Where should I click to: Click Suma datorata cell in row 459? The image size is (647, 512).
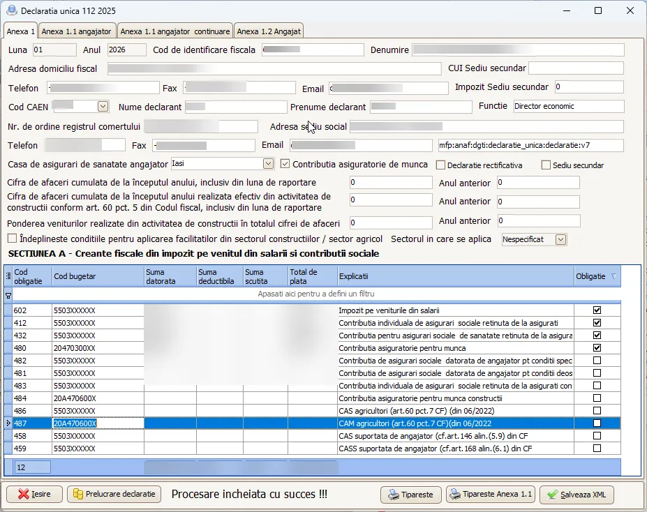(170, 448)
